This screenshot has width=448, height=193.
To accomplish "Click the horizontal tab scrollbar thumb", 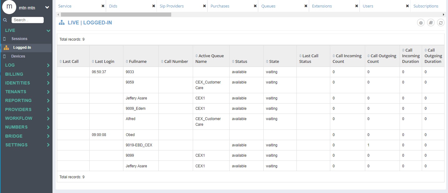I will [116, 14].
